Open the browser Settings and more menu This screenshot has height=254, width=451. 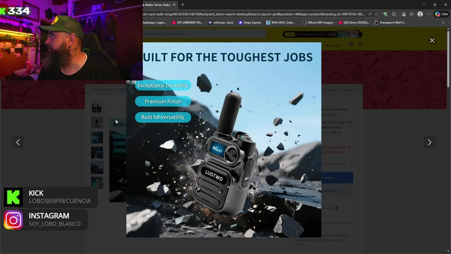(x=428, y=14)
